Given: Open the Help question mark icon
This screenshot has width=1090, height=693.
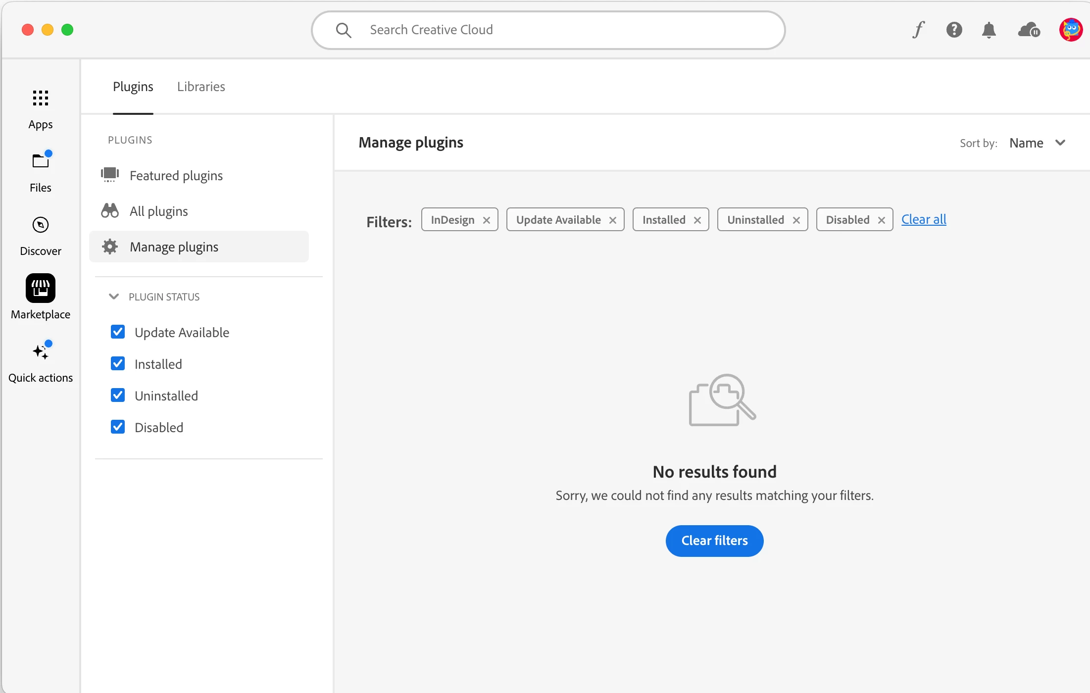Looking at the screenshot, I should [954, 30].
